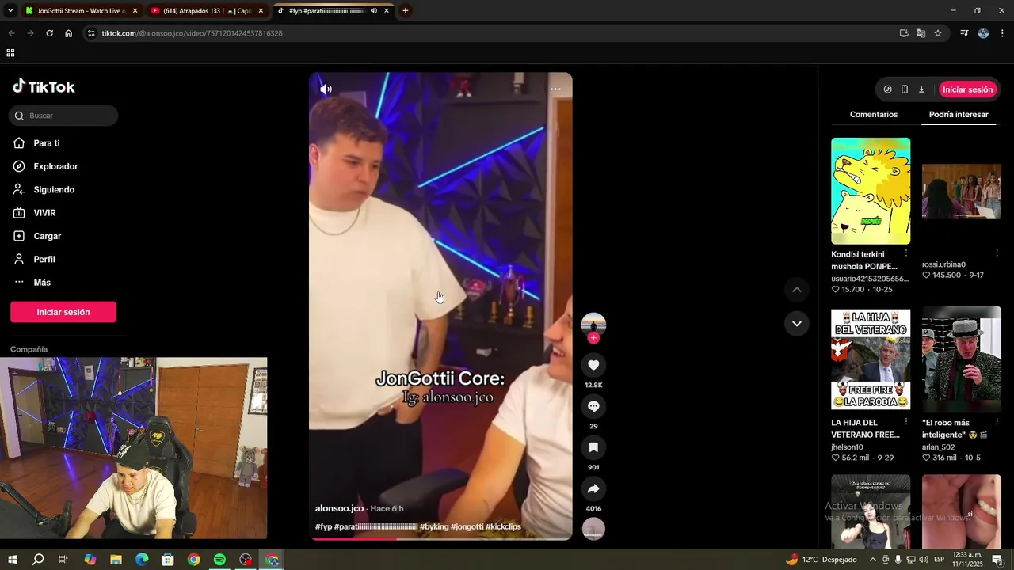Open the Chrome profile avatar

pyautogui.click(x=983, y=33)
